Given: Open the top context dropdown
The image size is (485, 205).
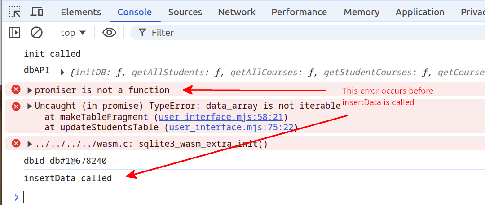Looking at the screenshot, I should click(x=73, y=32).
